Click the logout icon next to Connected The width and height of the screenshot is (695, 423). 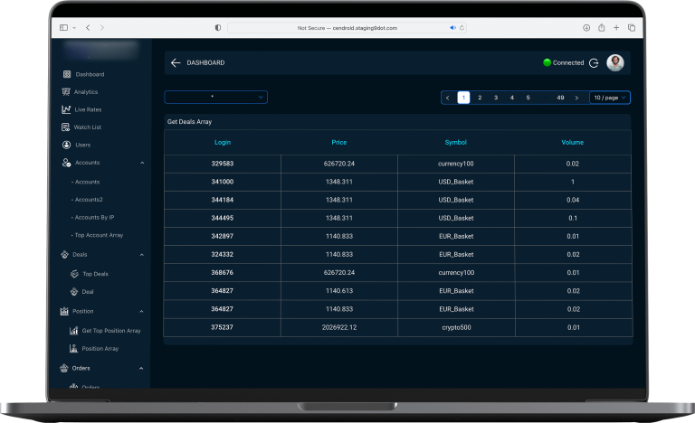pyautogui.click(x=594, y=63)
